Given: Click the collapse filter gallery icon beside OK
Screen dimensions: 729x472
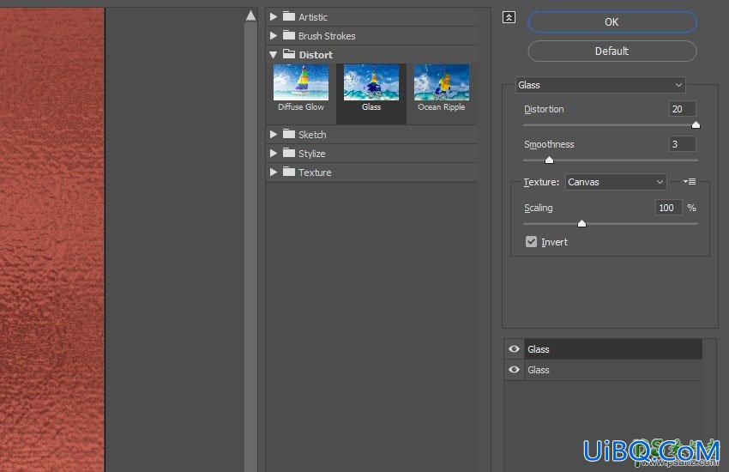Looking at the screenshot, I should tap(509, 18).
